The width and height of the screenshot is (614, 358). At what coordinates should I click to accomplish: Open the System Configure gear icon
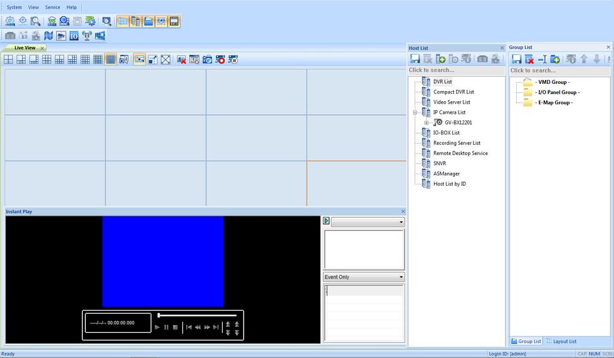10,21
